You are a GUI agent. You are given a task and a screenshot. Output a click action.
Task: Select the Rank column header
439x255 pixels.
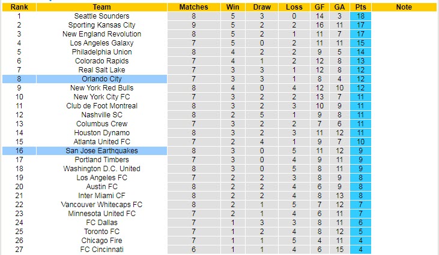19,7
